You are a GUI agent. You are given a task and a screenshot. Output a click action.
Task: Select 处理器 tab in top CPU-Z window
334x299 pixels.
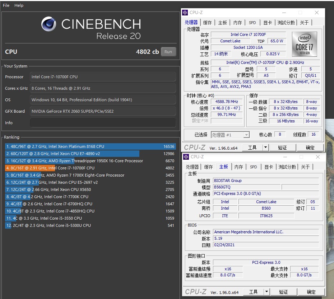tap(191, 22)
